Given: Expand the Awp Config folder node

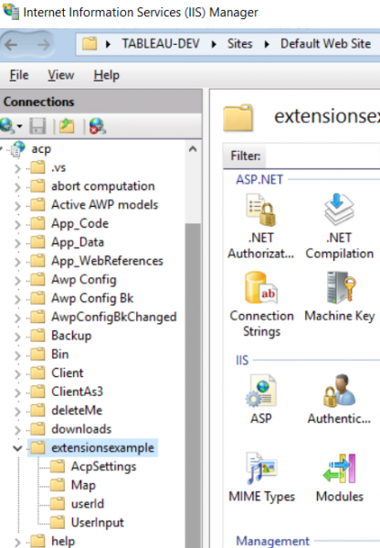Looking at the screenshot, I should pos(17,280).
